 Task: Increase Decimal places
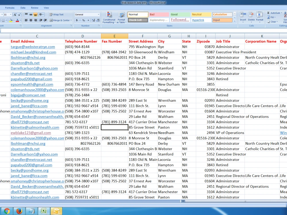[x=94, y=20]
